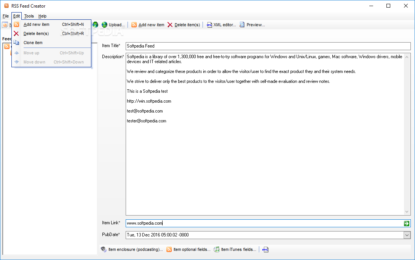Click the XML editor icon in the toolbar
Viewport: 415px width, 260px height.
pos(209,25)
